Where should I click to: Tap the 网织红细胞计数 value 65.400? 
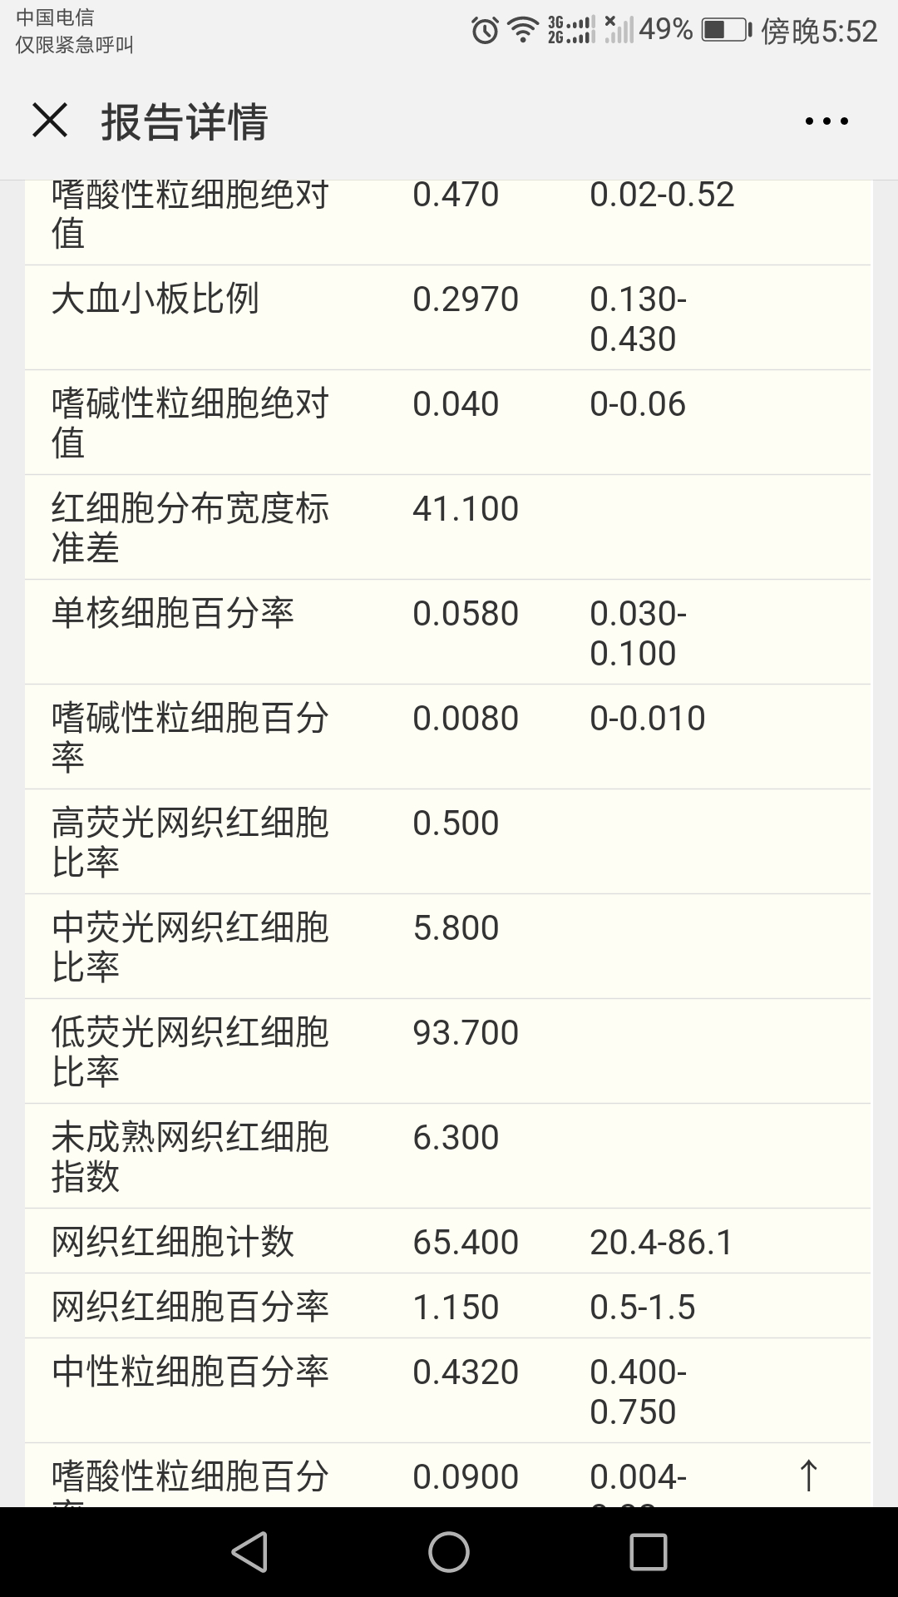[466, 1242]
